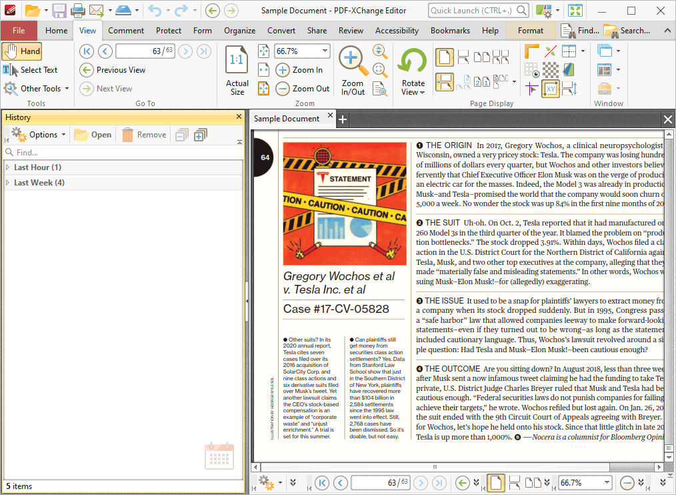Viewport: 676px width, 495px height.
Task: Click Fit Width zoom icon
Action: 263,69
